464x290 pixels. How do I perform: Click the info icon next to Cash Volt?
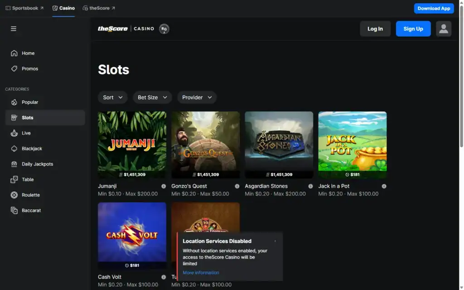coord(164,277)
